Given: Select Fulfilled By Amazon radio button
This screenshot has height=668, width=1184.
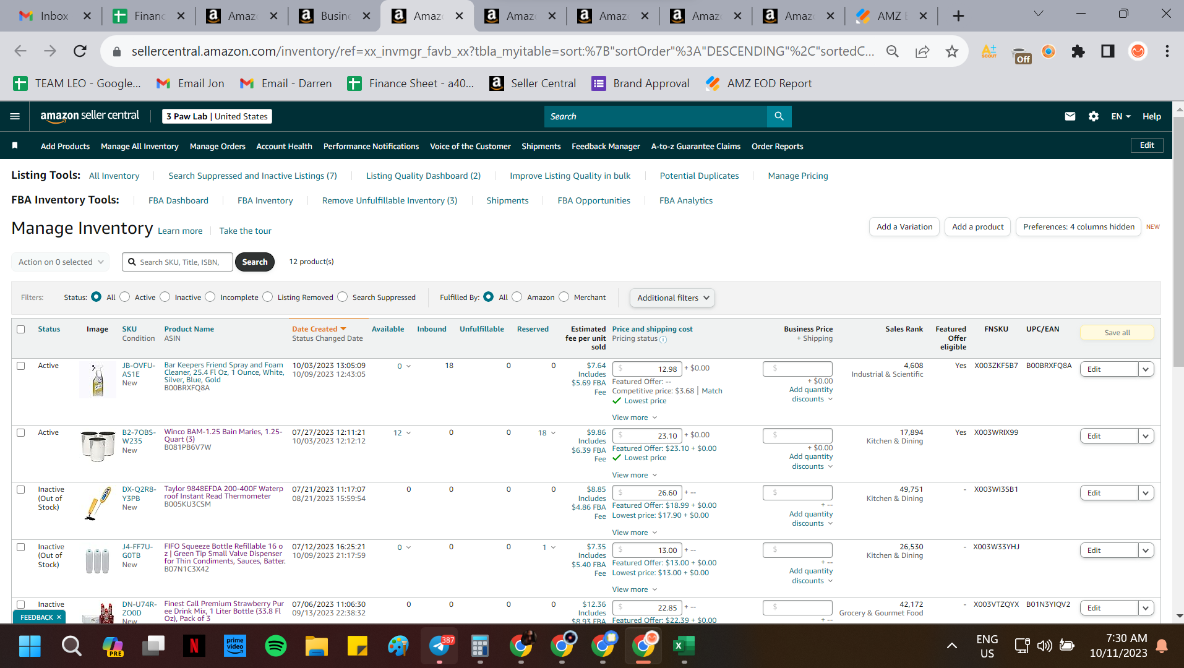Looking at the screenshot, I should pyautogui.click(x=517, y=297).
